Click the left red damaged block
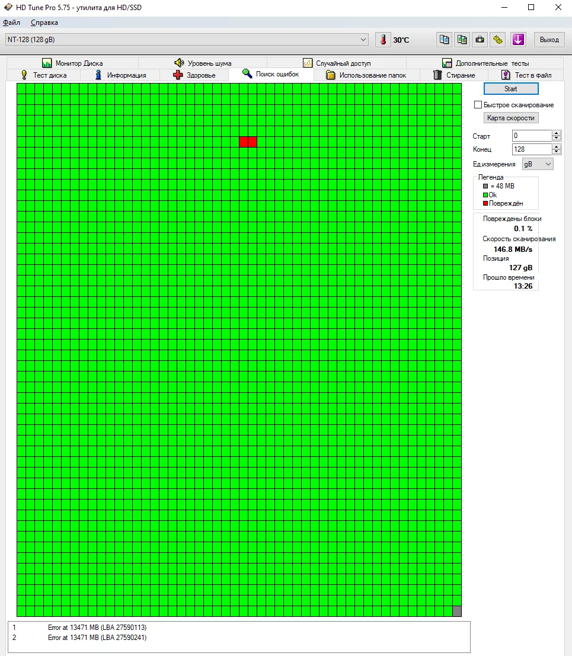572x656 pixels. [244, 142]
